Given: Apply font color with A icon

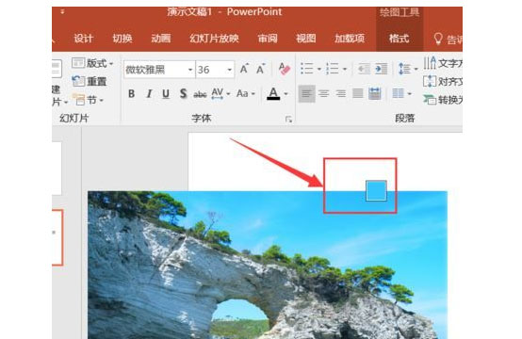Looking at the screenshot, I should [273, 94].
